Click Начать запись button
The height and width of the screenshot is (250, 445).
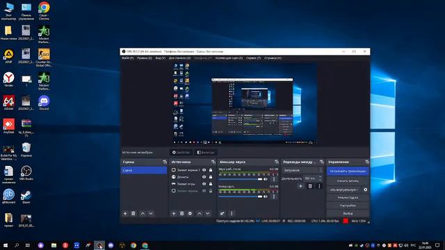point(348,181)
